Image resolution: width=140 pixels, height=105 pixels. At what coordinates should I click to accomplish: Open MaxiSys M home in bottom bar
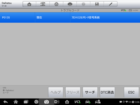67,102
